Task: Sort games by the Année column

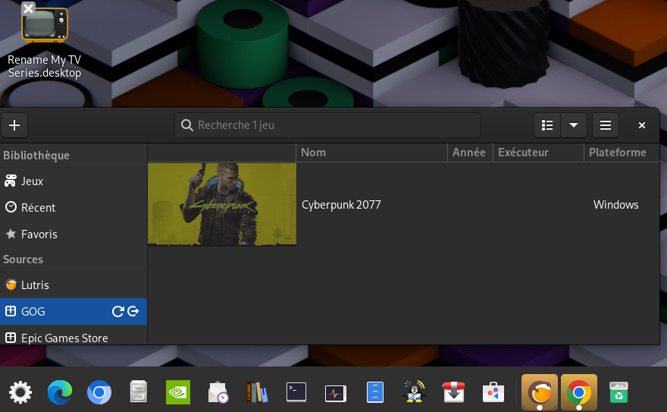Action: (470, 153)
